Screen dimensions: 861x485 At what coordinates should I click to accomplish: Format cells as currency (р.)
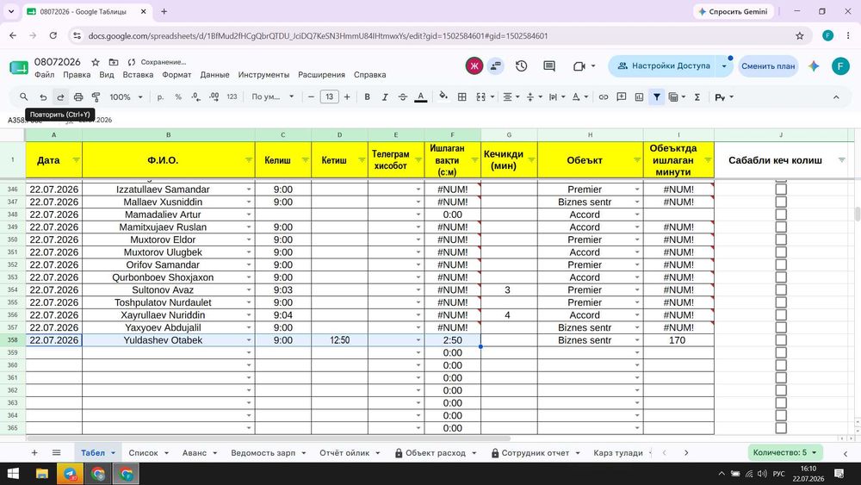(x=160, y=96)
